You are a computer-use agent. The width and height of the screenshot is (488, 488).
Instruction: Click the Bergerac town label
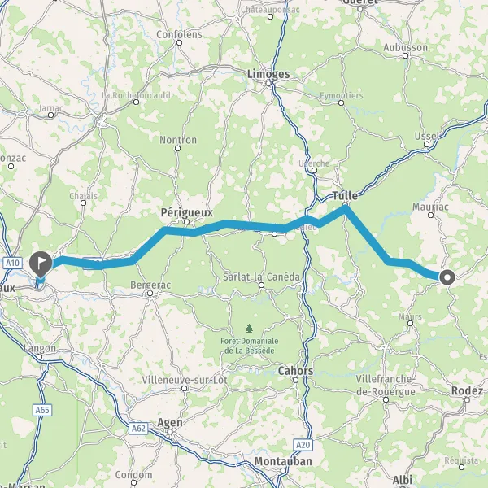tap(150, 285)
